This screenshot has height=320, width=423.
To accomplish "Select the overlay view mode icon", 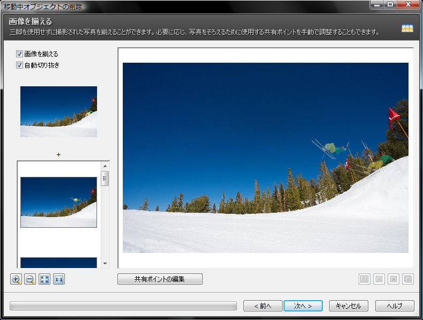I will click(x=408, y=279).
